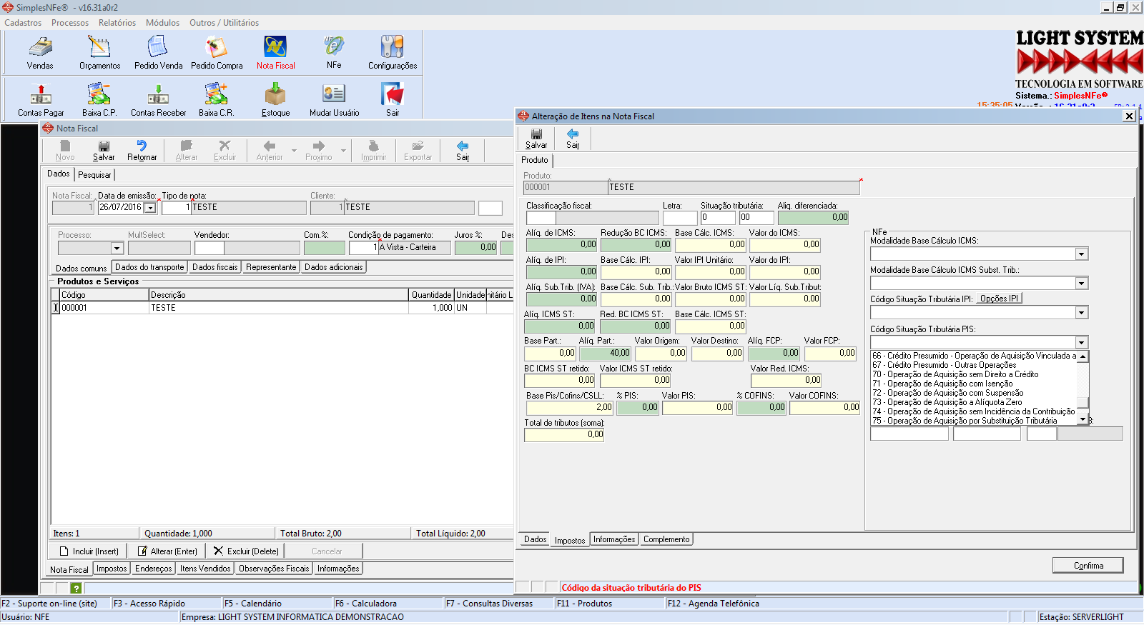This screenshot has width=1144, height=625.
Task: Click Salvar in the Nota Fiscal window
Action: [104, 151]
